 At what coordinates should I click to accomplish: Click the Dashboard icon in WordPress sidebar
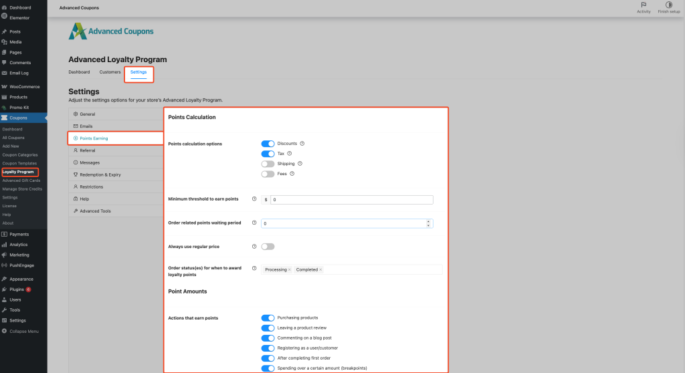tap(5, 7)
